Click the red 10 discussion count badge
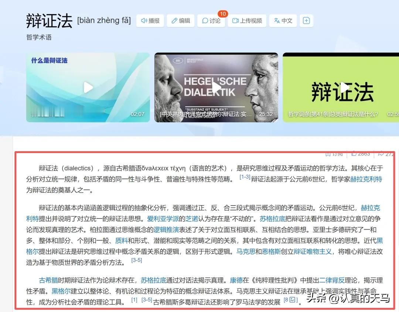Image resolution: width=399 pixels, height=312 pixels. click(x=223, y=14)
